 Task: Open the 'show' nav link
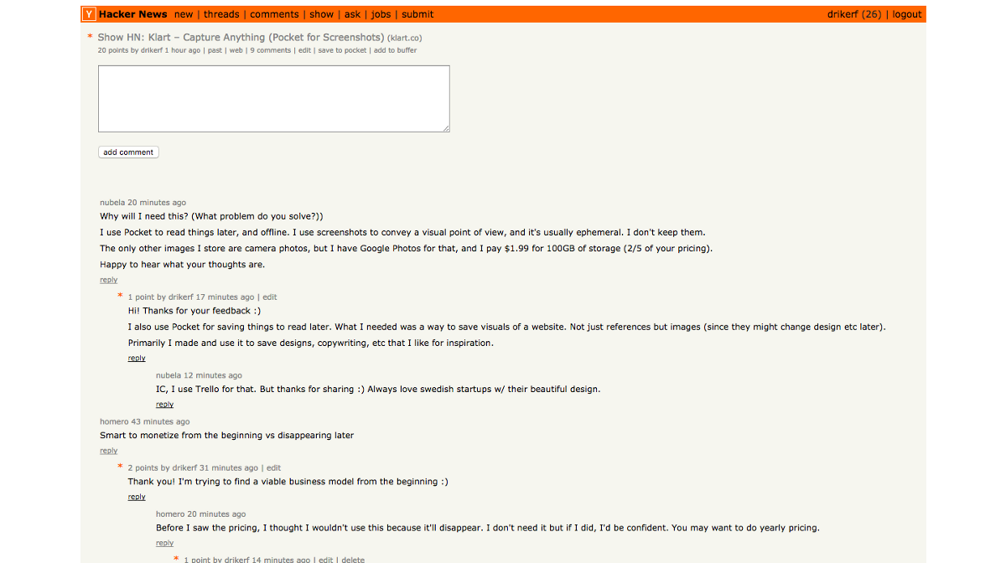tap(321, 14)
